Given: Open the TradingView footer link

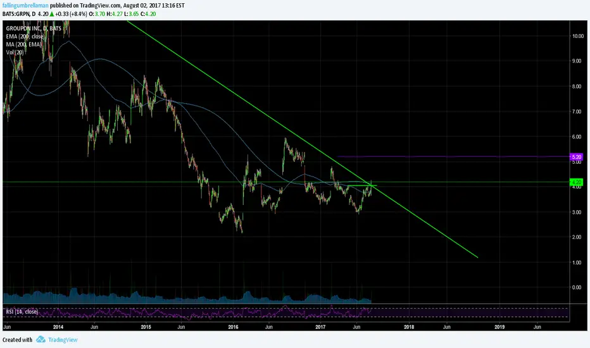Looking at the screenshot, I should 63,340.
